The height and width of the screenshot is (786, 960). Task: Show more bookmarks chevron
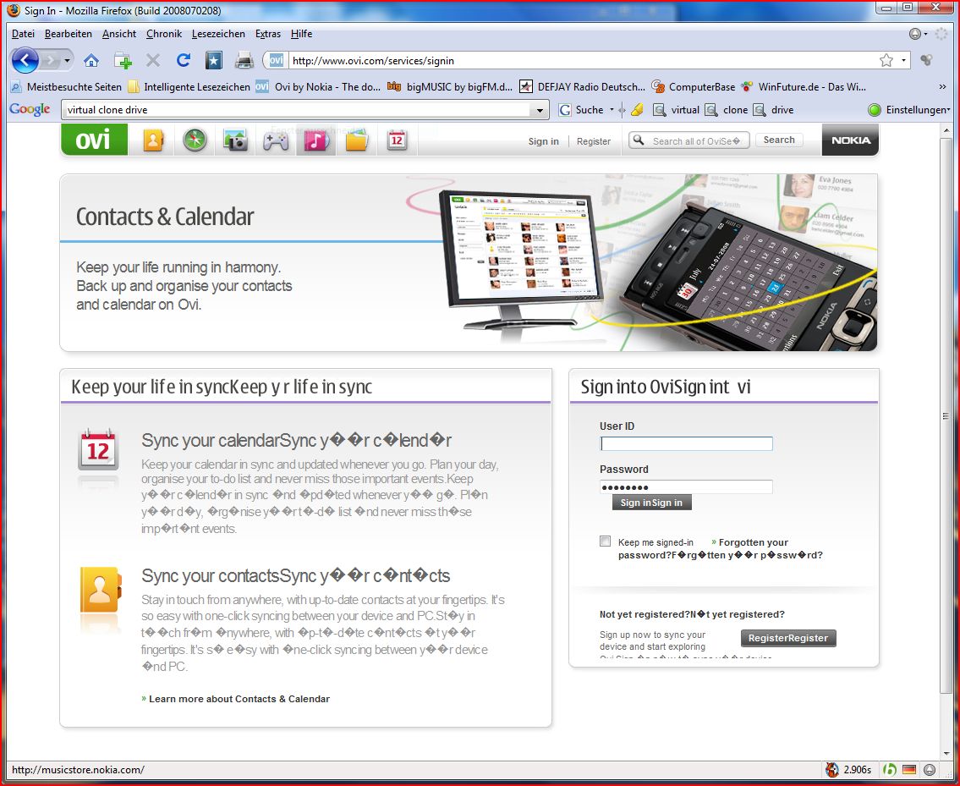(x=942, y=87)
